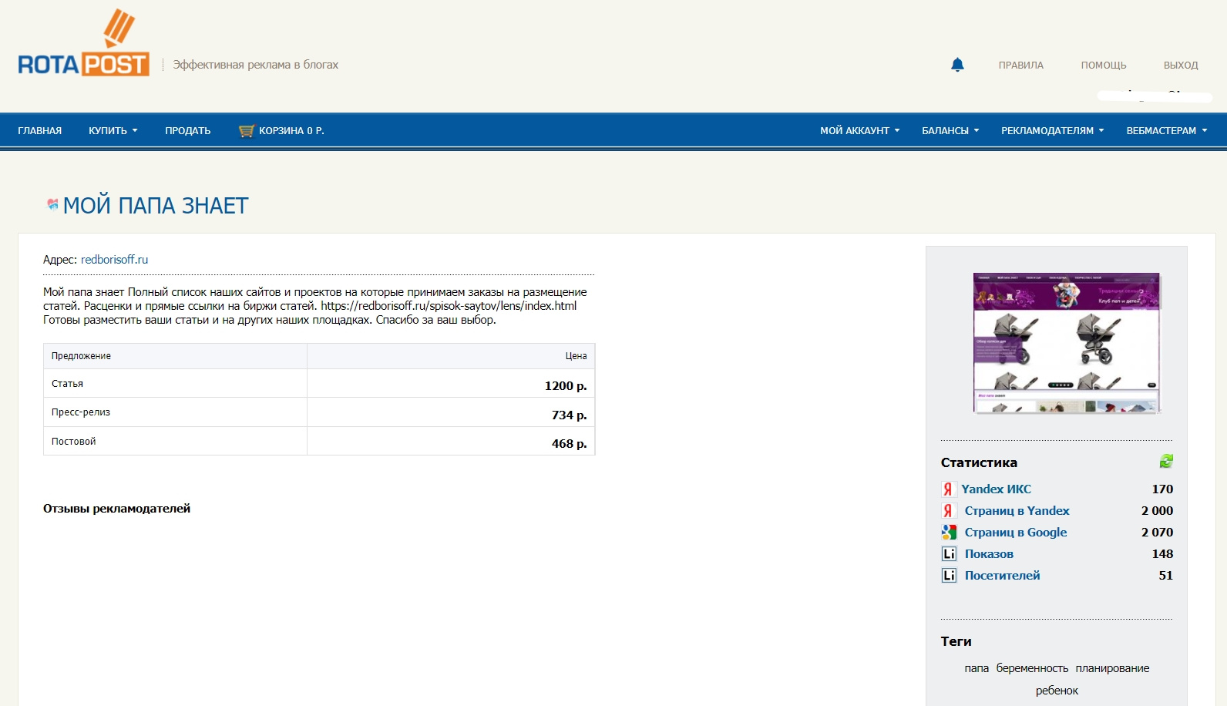Click the Страниц в Yandex value 2 000
Viewport: 1227px width, 706px height.
[1157, 510]
